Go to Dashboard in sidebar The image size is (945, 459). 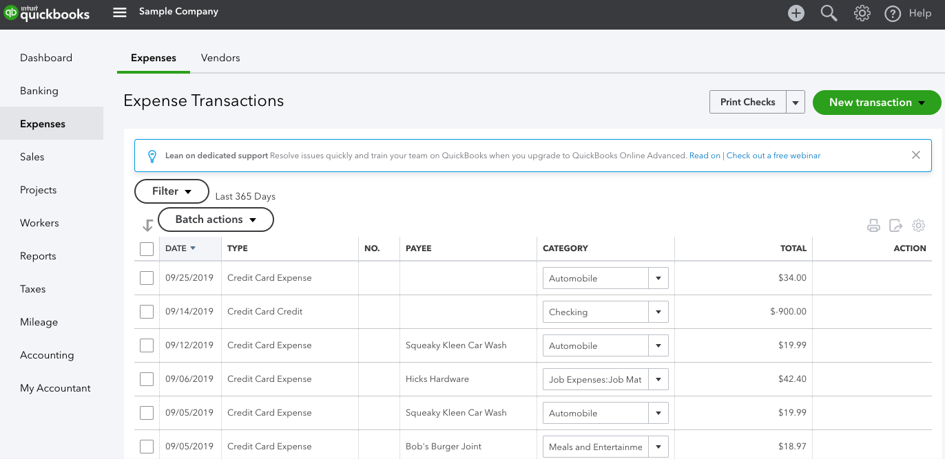point(46,58)
